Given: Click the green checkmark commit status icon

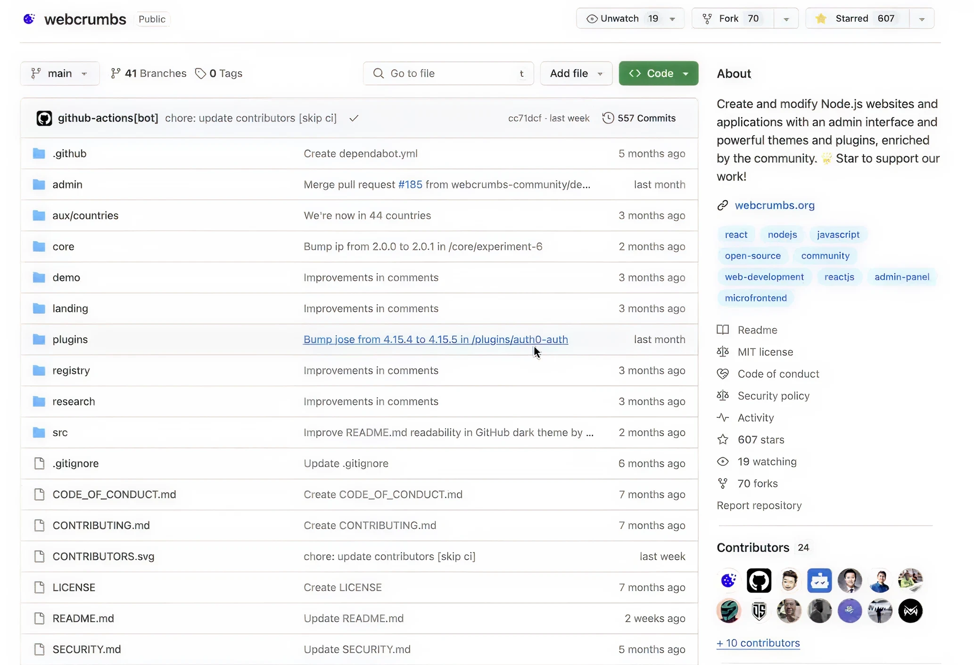Looking at the screenshot, I should (x=354, y=118).
